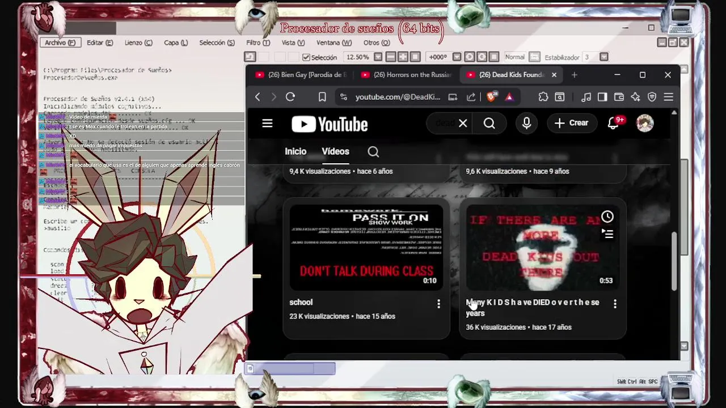Open the Archivo (F) menu
726x408 pixels.
tap(60, 42)
